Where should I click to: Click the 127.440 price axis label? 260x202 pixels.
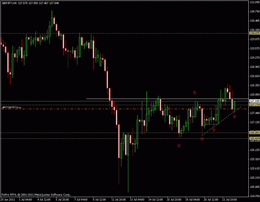[x=255, y=113]
